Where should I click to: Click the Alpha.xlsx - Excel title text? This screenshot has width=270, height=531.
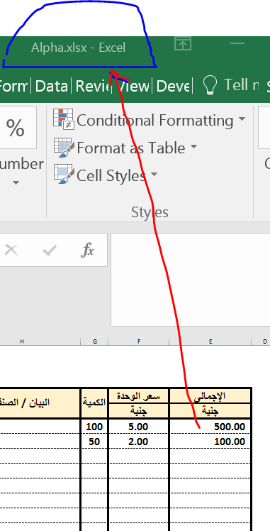pyautogui.click(x=79, y=48)
